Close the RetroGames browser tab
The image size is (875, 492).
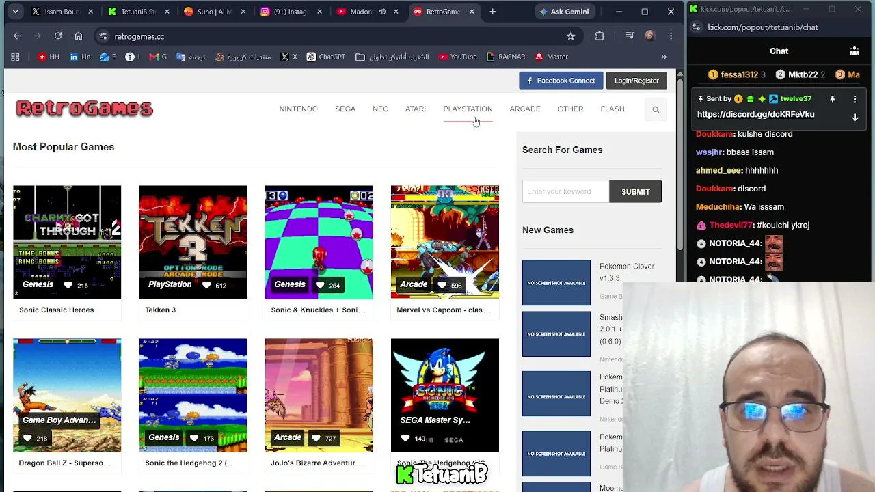472,12
